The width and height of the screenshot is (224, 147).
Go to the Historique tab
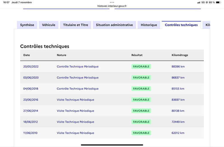(149, 25)
